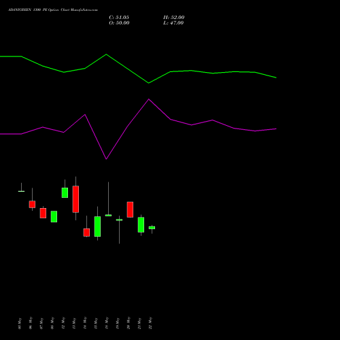Click the 22 May date label
Screen dimensions: 340x340
(150, 324)
